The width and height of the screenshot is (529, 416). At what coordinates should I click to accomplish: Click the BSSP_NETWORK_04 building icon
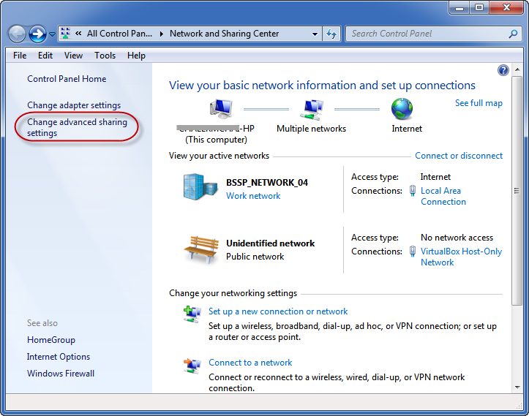pyautogui.click(x=200, y=187)
